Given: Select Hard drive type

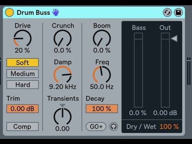Looking at the screenshot, I should 22,85.
